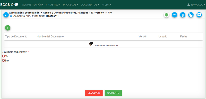Image resolution: width=206 pixels, height=99 pixels.
Task: Expand the CATASTRO dropdown menu
Action: click(53, 5)
